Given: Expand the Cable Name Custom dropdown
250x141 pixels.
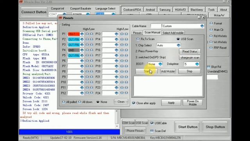Looking at the screenshot, I should [202, 26].
